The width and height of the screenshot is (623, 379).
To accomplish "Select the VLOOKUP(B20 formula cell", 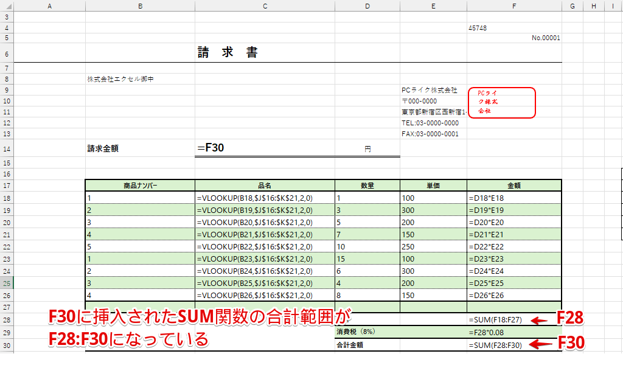I will pos(265,222).
